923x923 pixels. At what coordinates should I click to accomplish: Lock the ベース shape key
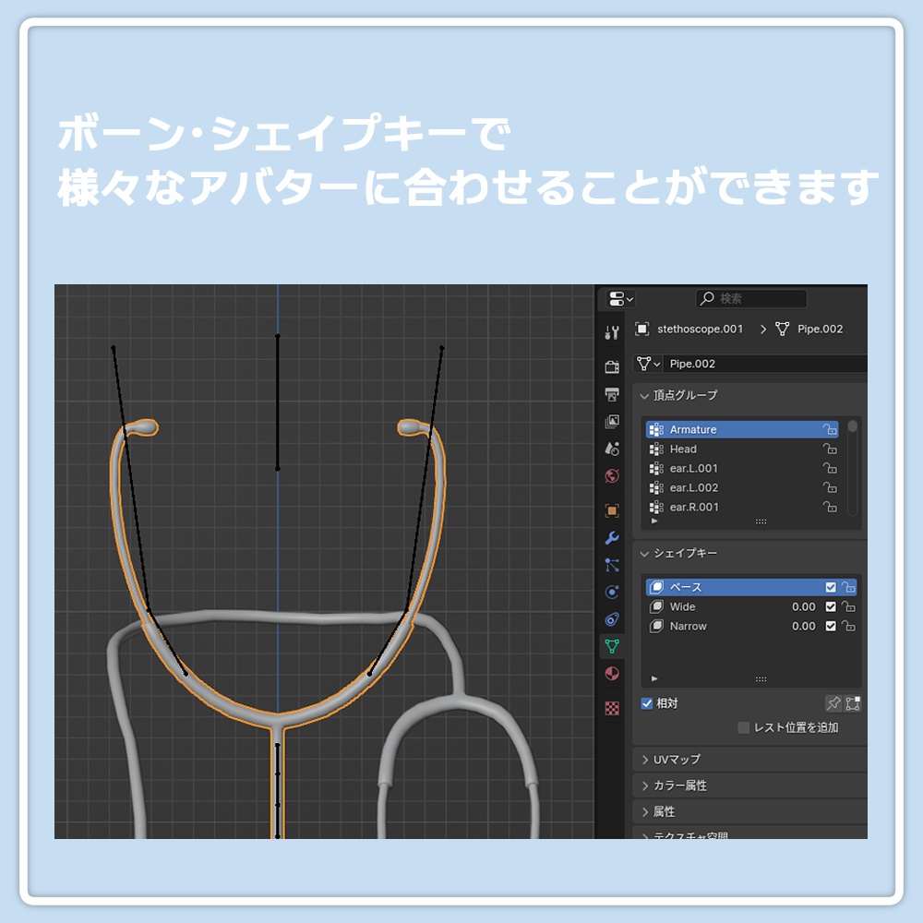click(848, 587)
